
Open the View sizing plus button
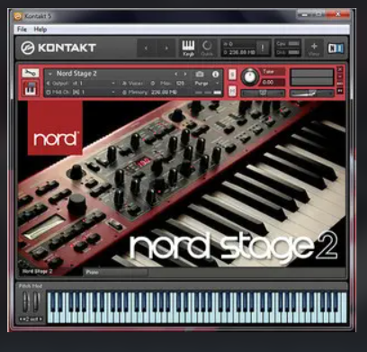point(314,49)
